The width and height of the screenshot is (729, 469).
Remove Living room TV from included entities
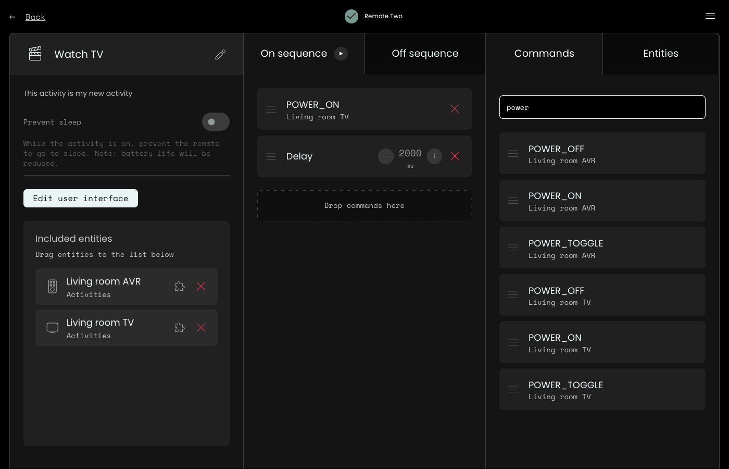pyautogui.click(x=201, y=328)
